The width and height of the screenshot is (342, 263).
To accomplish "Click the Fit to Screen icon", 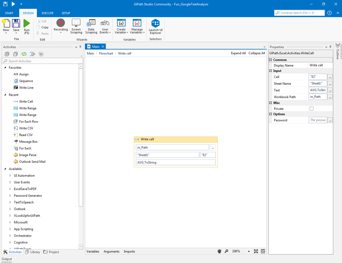I will (256, 251).
